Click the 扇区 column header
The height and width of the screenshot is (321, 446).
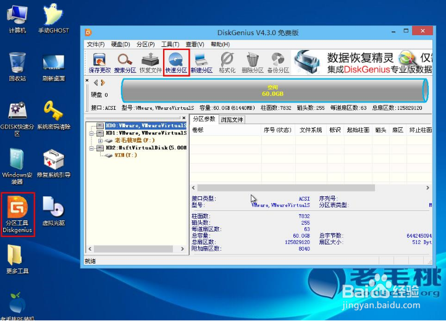pyautogui.click(x=398, y=130)
